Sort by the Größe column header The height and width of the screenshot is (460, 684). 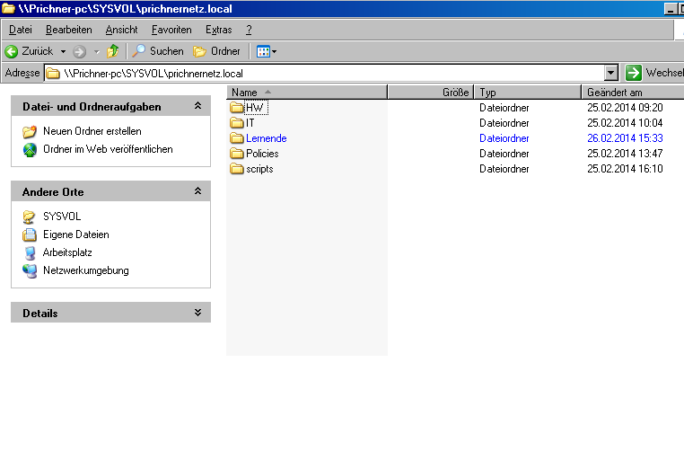point(431,92)
